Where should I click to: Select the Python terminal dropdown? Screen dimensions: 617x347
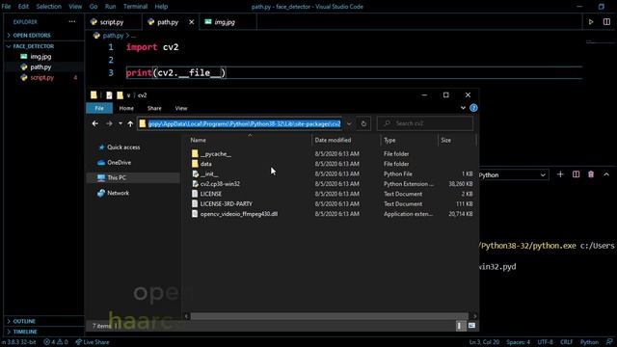pos(513,175)
